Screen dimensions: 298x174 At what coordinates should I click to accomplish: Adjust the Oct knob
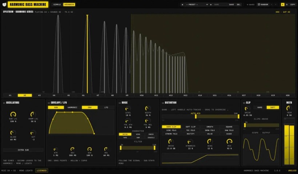click(33, 132)
